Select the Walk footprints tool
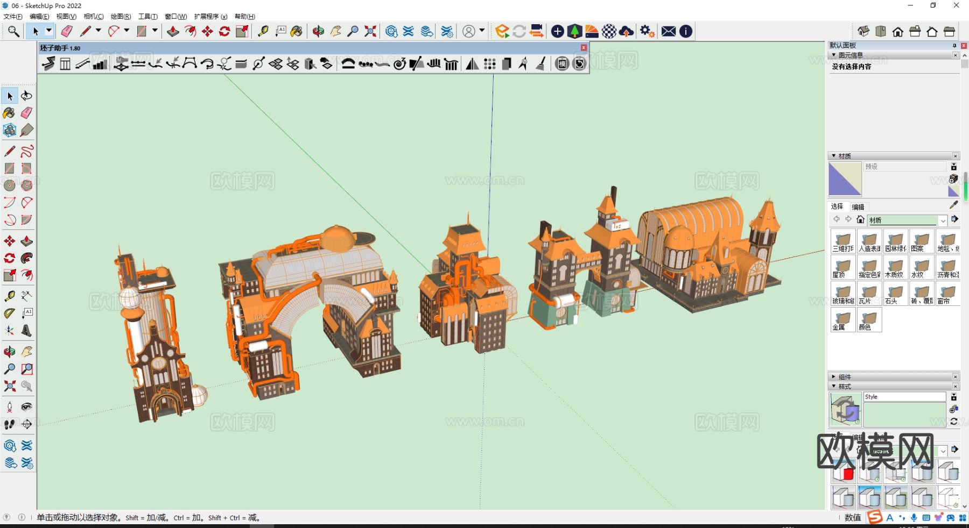The image size is (969, 528). pos(9,424)
